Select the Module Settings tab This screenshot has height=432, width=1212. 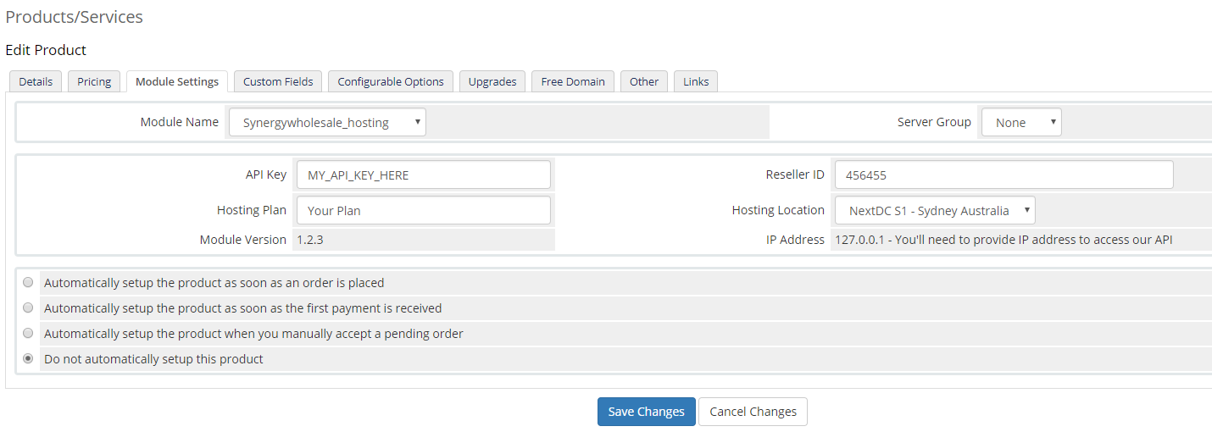(177, 81)
